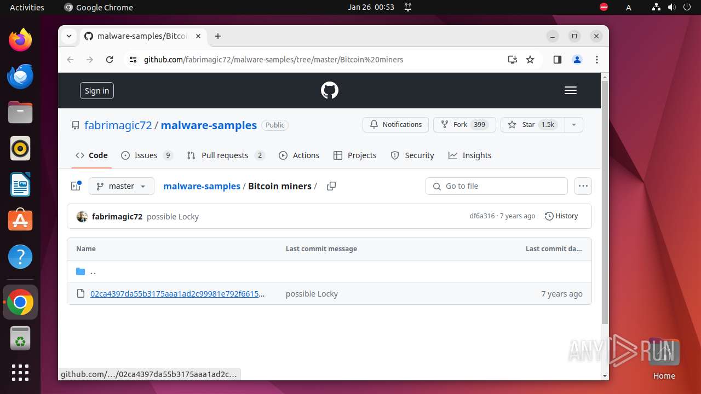Open Rhythmbox from the dock
701x394 pixels.
pos(20,148)
